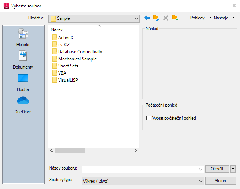Open the Plocha desktop location
240x189 pixels.
23,83
